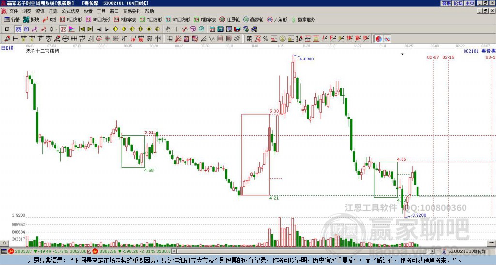The image size is (496, 265).
Task: Click the 客服 link in title bar
Action: (446, 3)
